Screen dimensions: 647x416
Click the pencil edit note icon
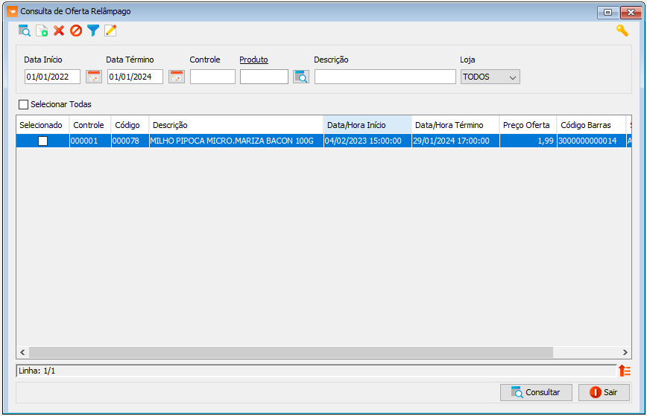110,31
